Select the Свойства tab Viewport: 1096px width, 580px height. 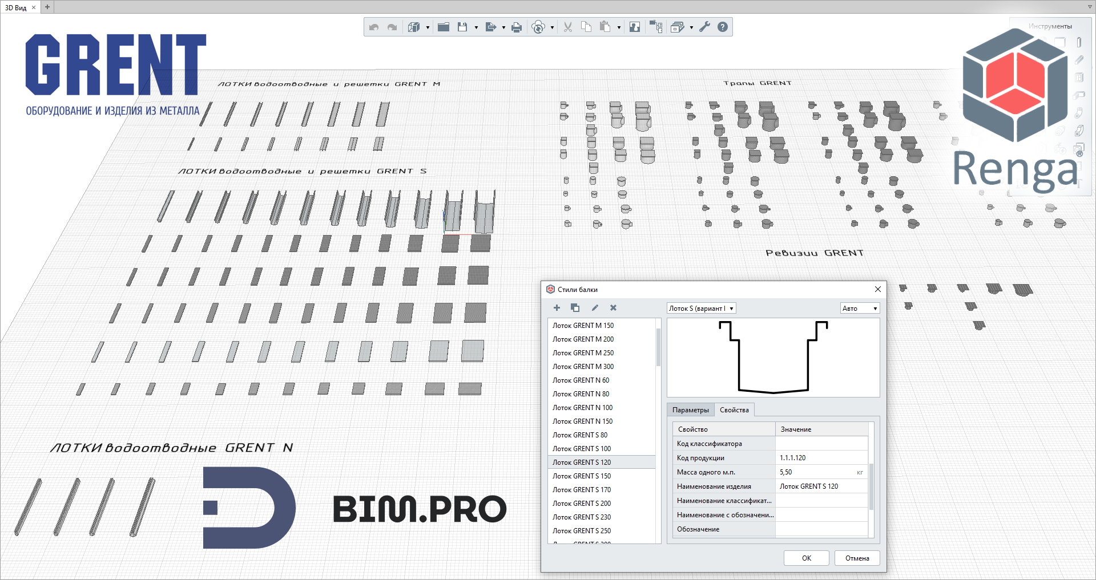(x=734, y=410)
